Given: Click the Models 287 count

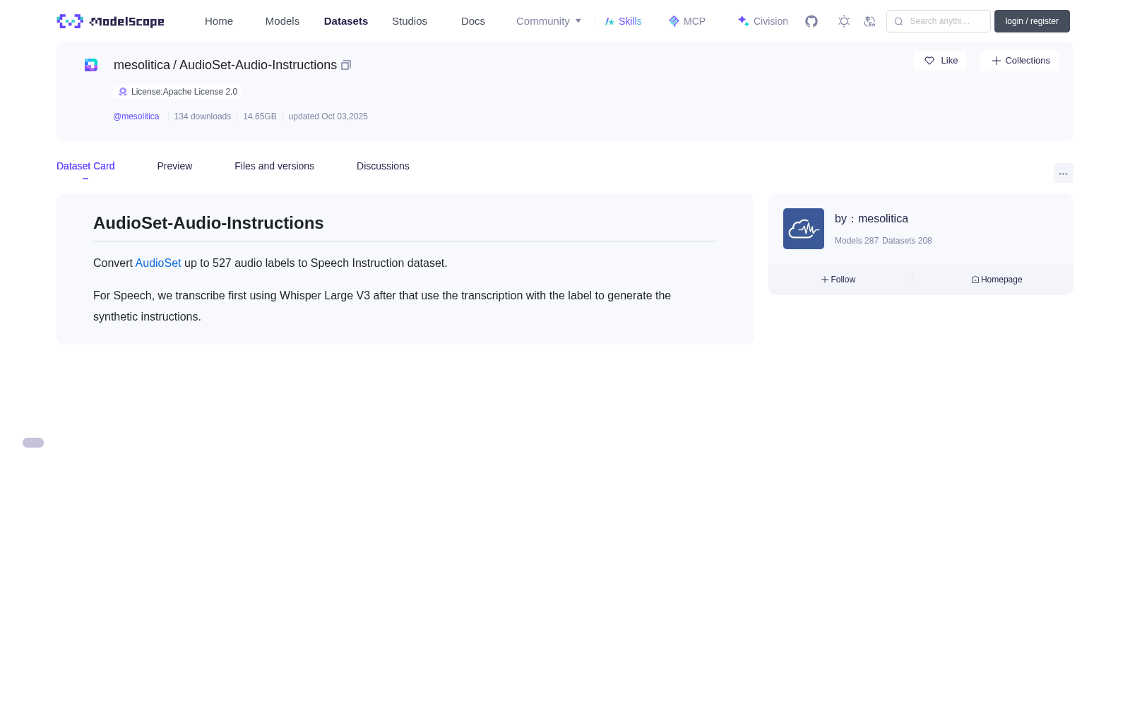Looking at the screenshot, I should click(x=857, y=241).
